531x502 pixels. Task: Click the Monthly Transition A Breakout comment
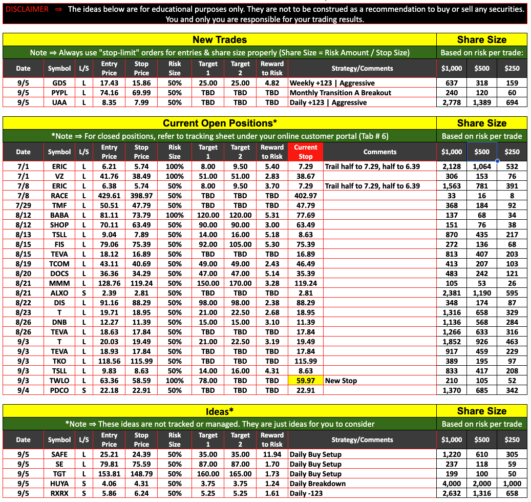tap(340, 93)
